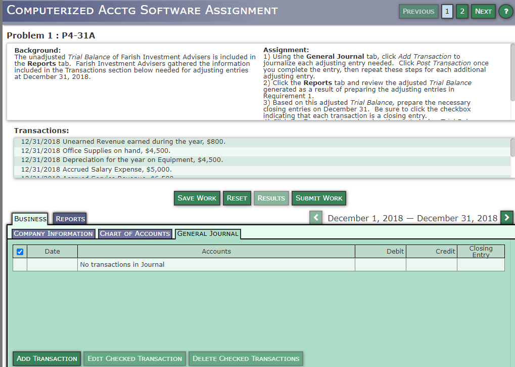The image size is (515, 367).
Task: Open help with the question mark icon
Action: pos(505,11)
